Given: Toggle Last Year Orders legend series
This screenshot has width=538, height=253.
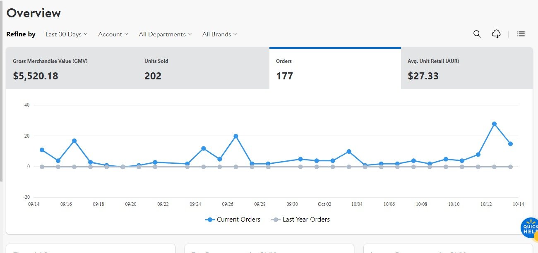Looking at the screenshot, I should pos(300,220).
